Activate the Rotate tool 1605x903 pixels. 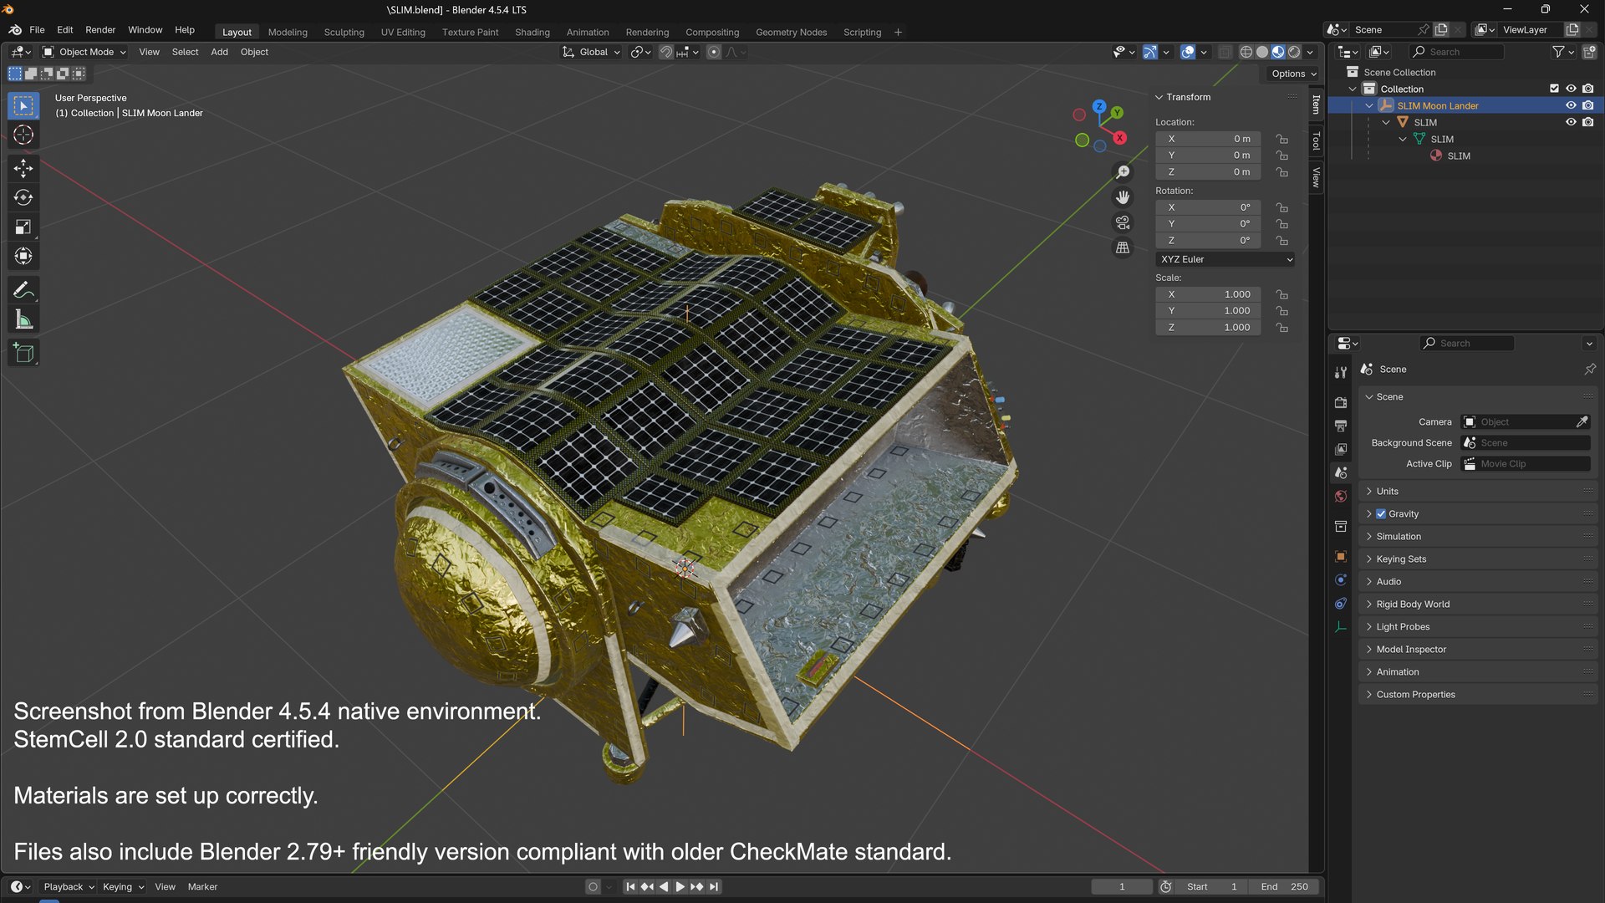(x=23, y=198)
